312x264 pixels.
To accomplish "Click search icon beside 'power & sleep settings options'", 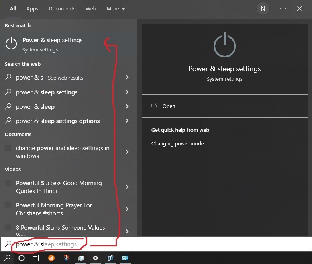I will click(8, 121).
